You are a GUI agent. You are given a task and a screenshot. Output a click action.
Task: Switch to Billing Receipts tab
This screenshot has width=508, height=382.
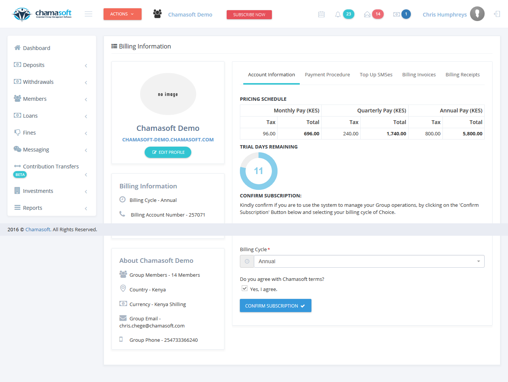462,75
